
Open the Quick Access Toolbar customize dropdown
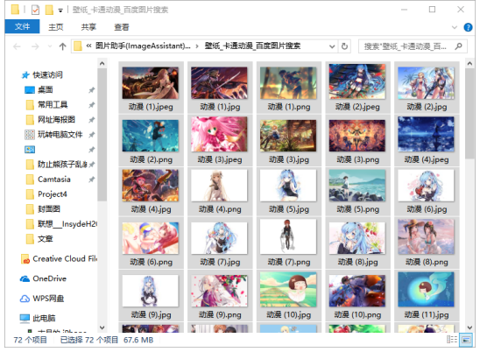click(x=60, y=11)
